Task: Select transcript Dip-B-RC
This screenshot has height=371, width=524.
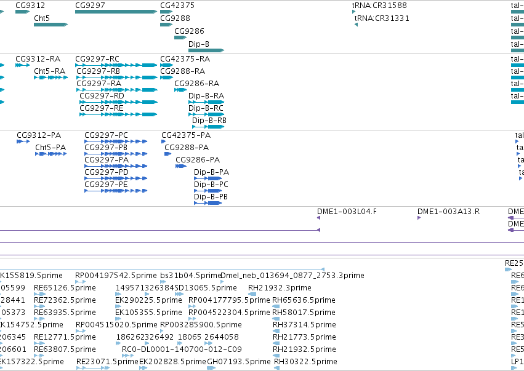Action: 206,114
